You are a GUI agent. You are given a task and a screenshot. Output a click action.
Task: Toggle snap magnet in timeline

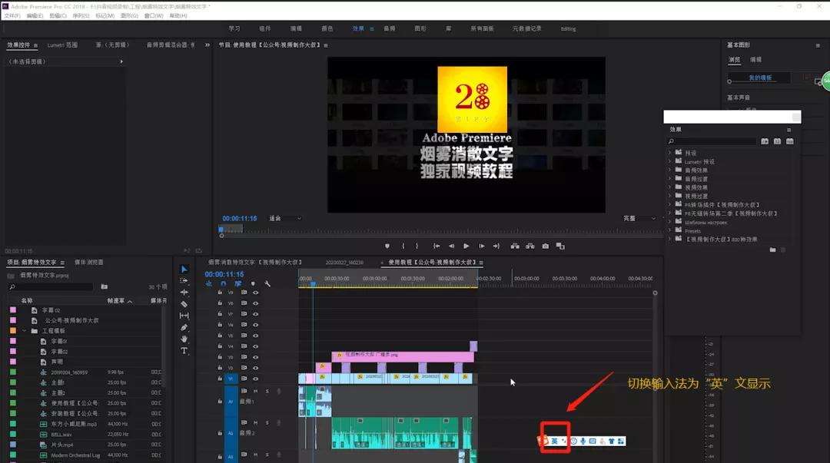[x=224, y=283]
